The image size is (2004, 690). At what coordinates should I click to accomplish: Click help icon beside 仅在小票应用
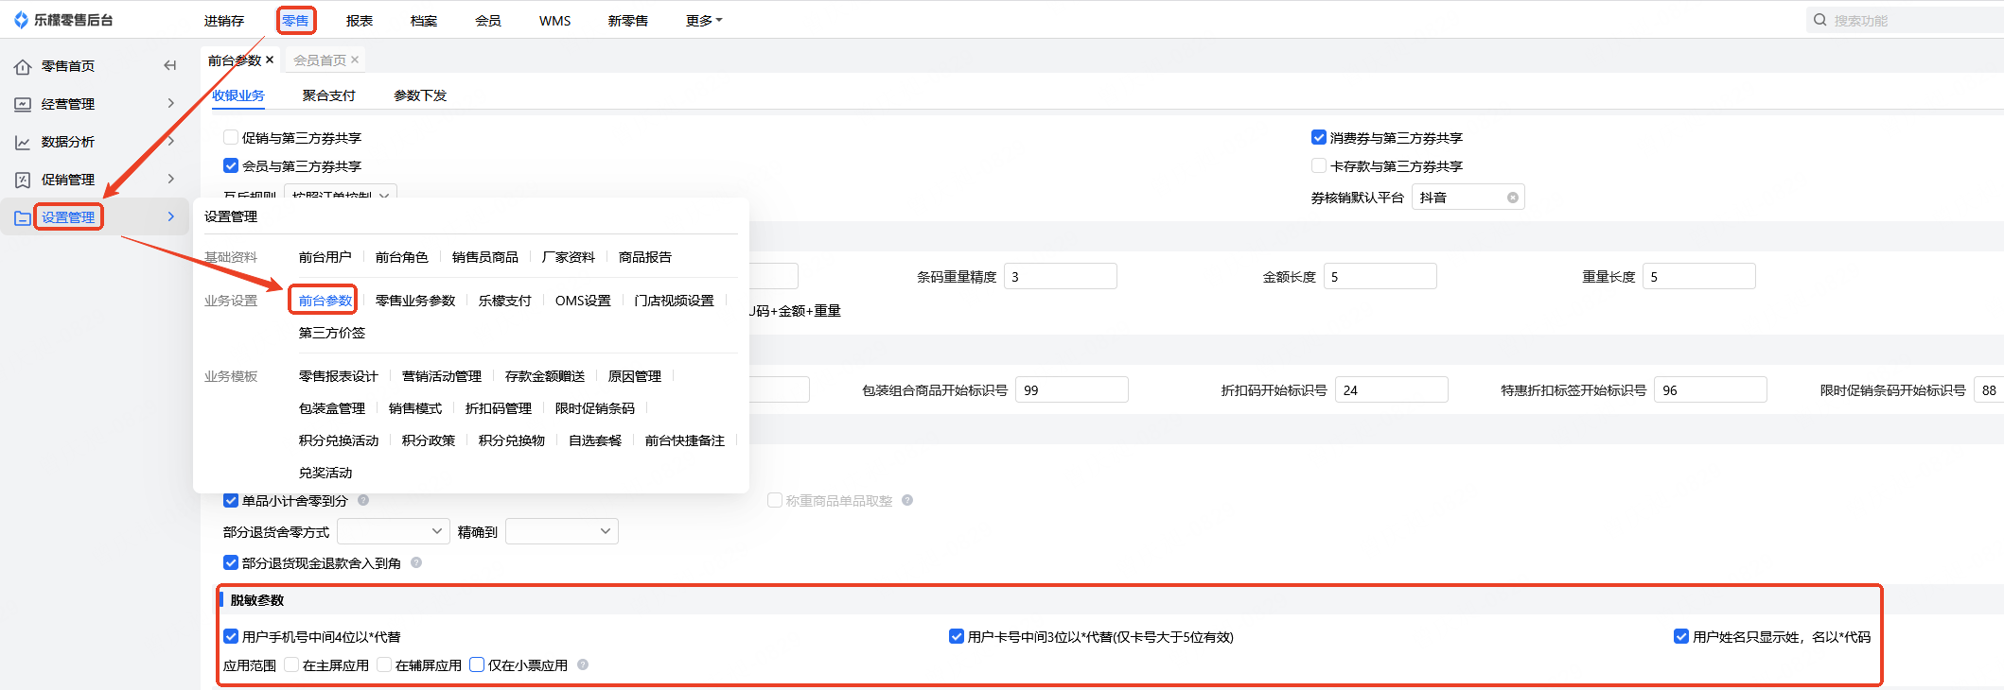[x=583, y=664]
